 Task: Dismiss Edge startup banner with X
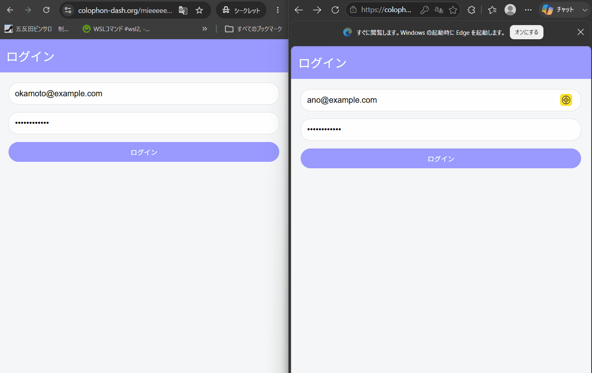(581, 32)
